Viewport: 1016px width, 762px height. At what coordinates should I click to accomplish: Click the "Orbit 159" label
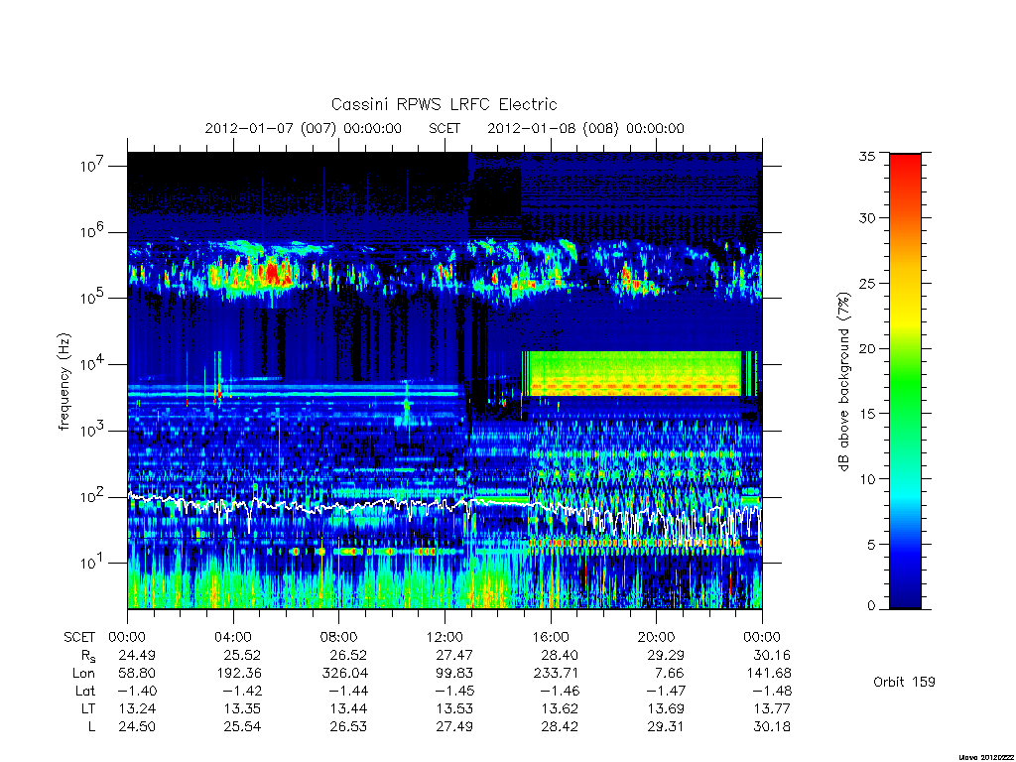[904, 682]
